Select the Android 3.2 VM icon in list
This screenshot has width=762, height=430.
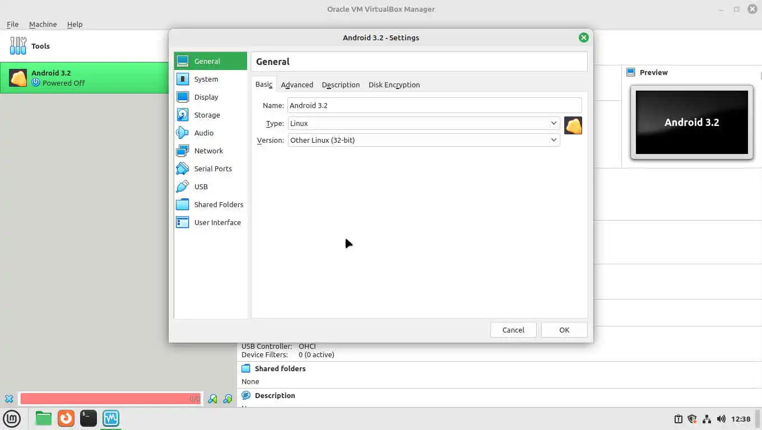(18, 78)
